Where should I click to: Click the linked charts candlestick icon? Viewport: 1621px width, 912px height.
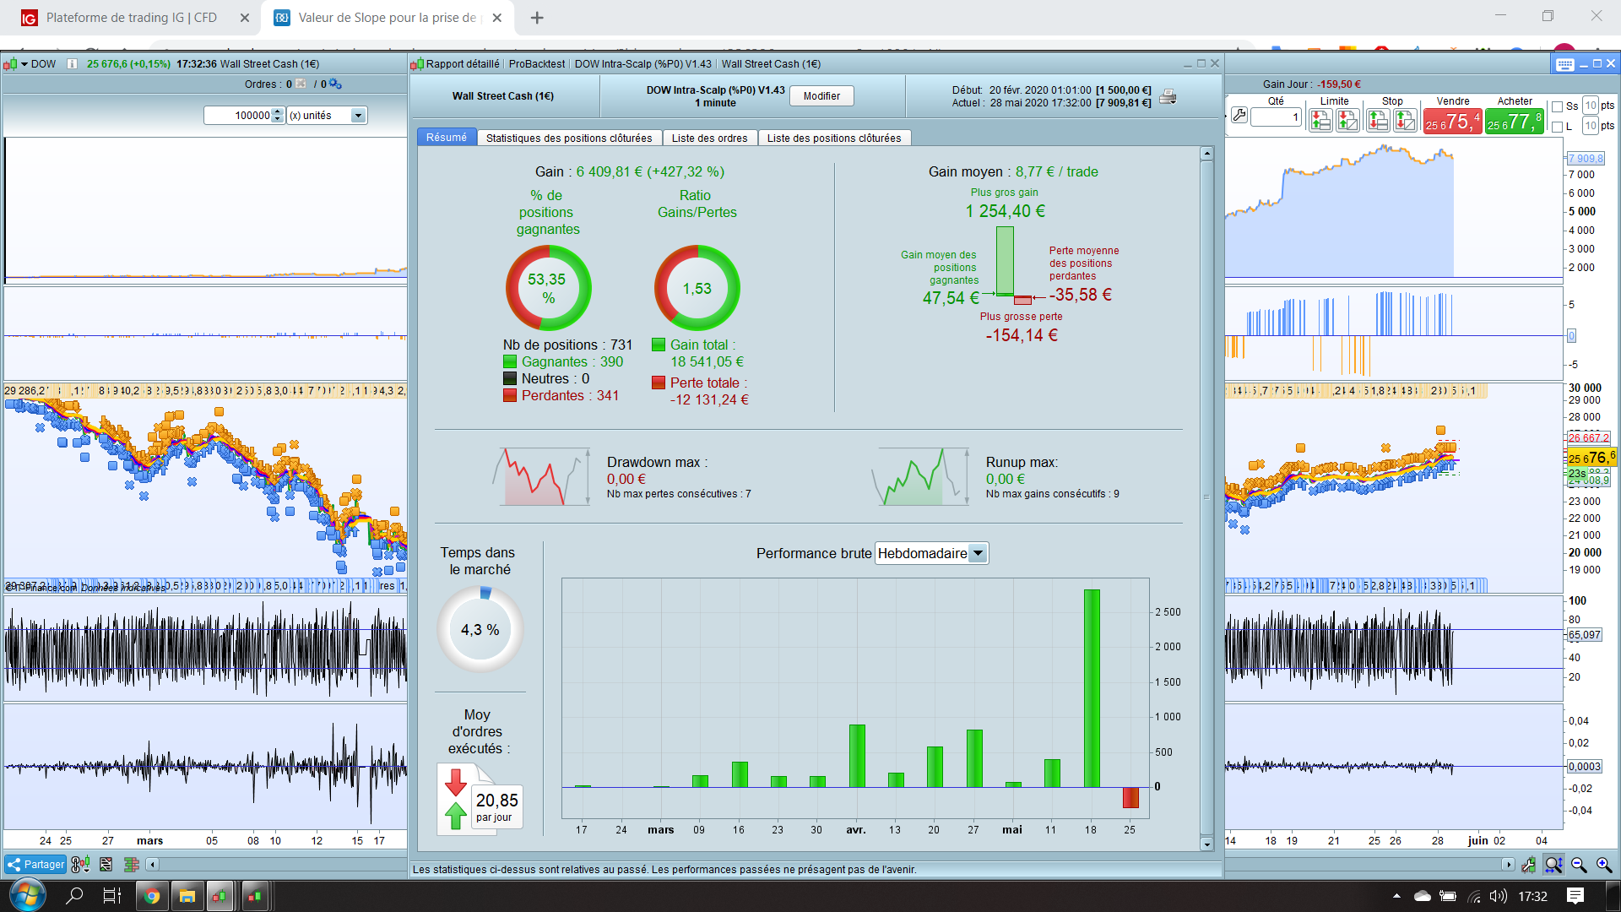click(80, 864)
